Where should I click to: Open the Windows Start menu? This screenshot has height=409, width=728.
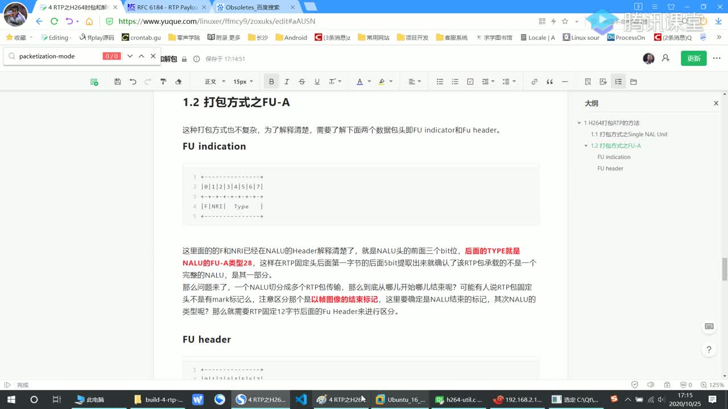point(11,399)
